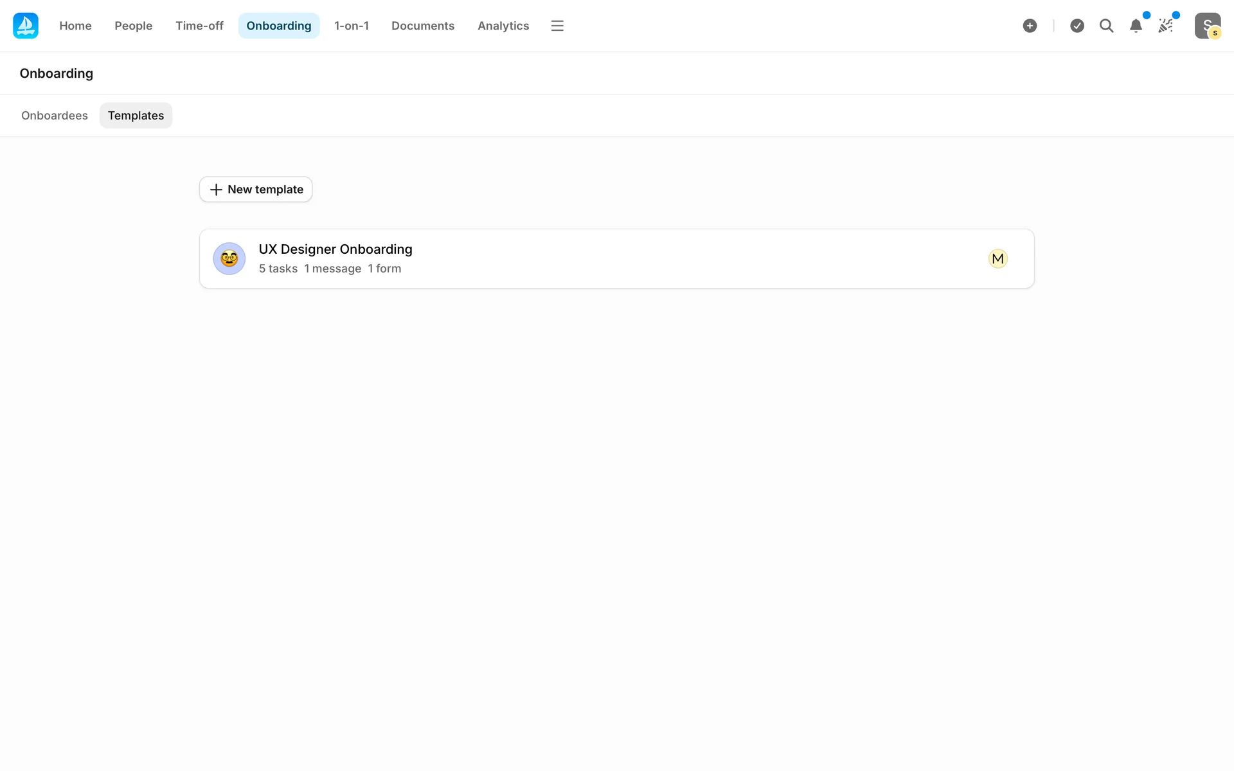The image size is (1234, 771).
Task: Open the notifications bell
Action: pos(1136,26)
